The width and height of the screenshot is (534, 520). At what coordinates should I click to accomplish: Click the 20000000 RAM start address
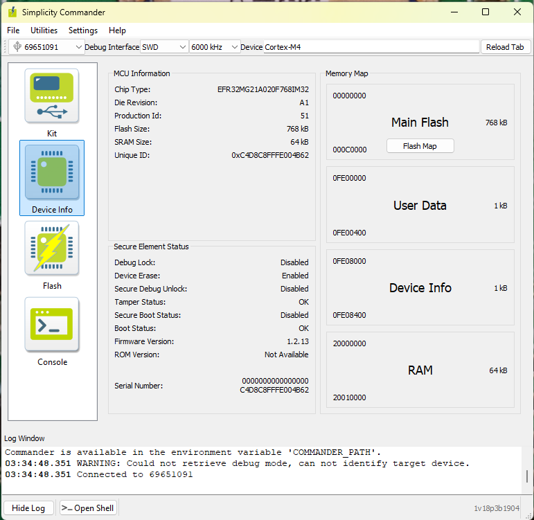tap(349, 343)
